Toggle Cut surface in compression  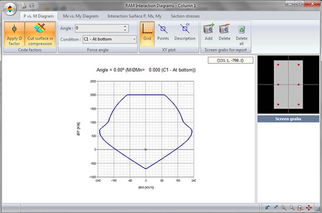(x=40, y=34)
